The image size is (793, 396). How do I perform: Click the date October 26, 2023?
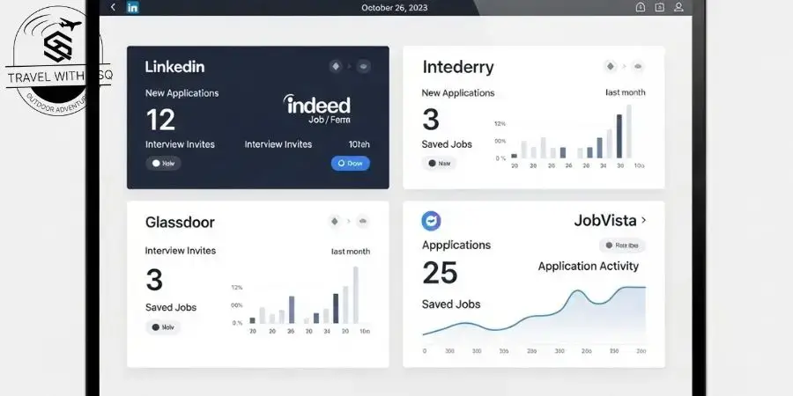tap(395, 8)
